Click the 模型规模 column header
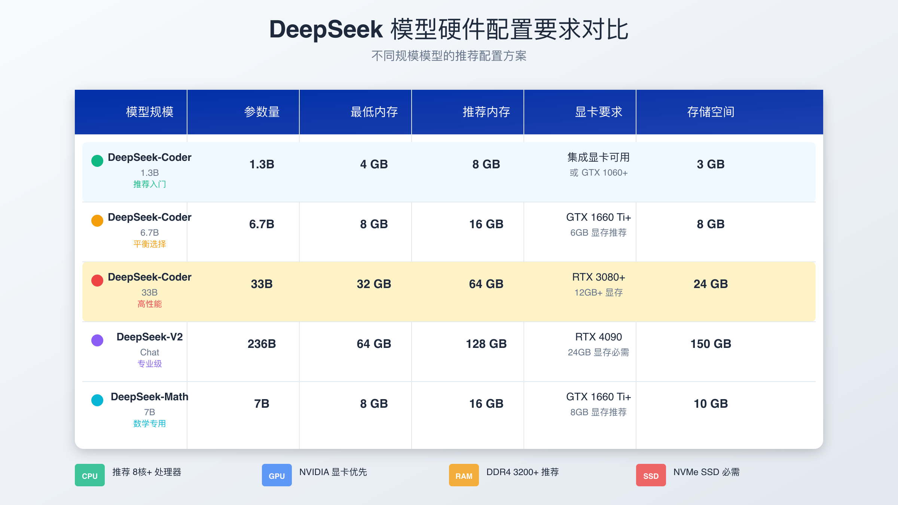The width and height of the screenshot is (898, 505). pos(150,112)
